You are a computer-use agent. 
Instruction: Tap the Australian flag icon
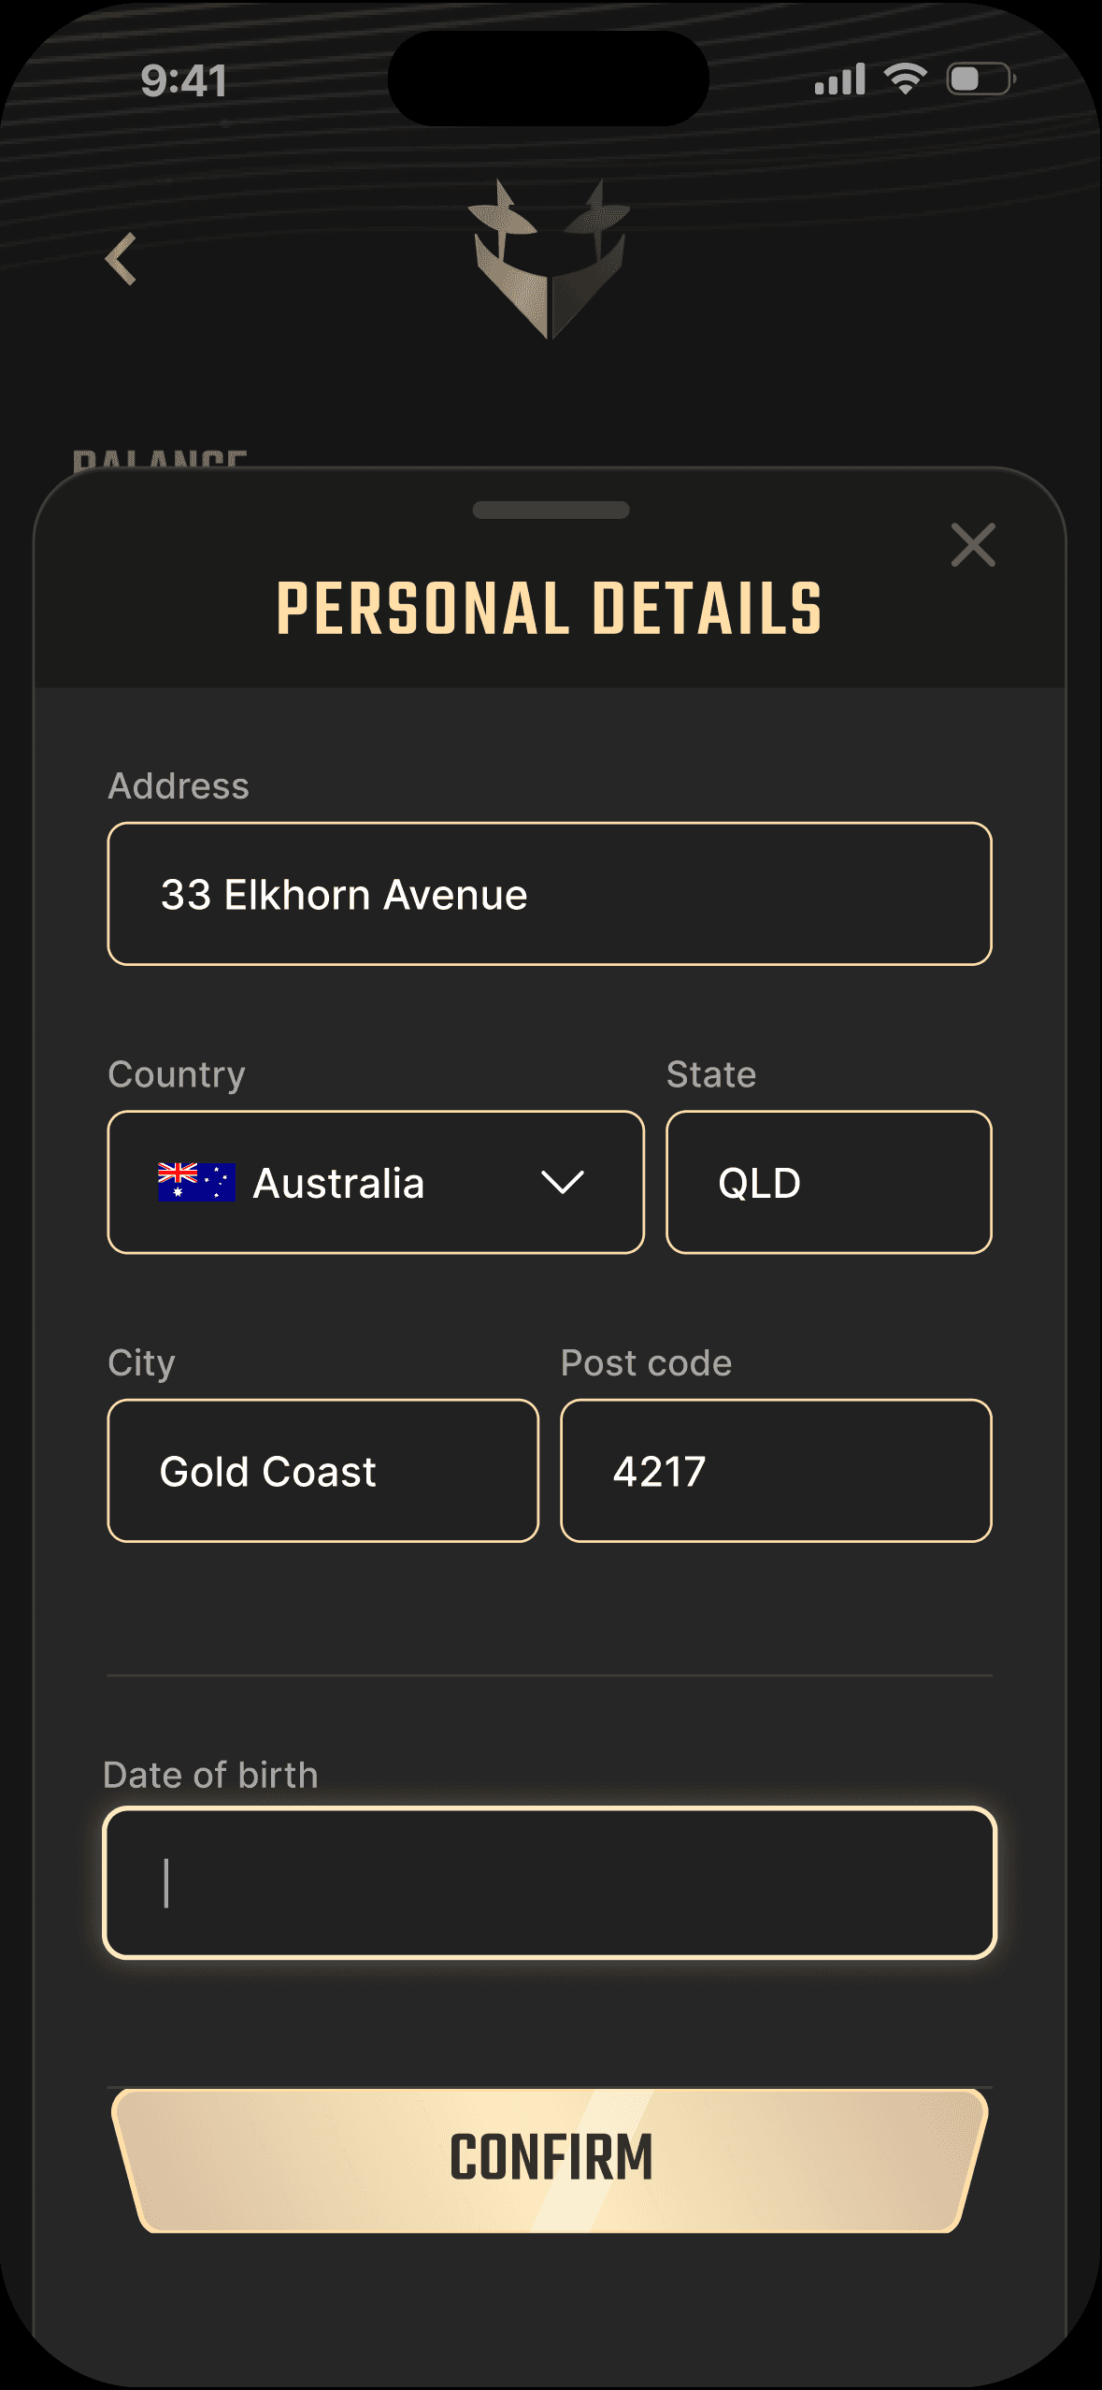pos(196,1182)
